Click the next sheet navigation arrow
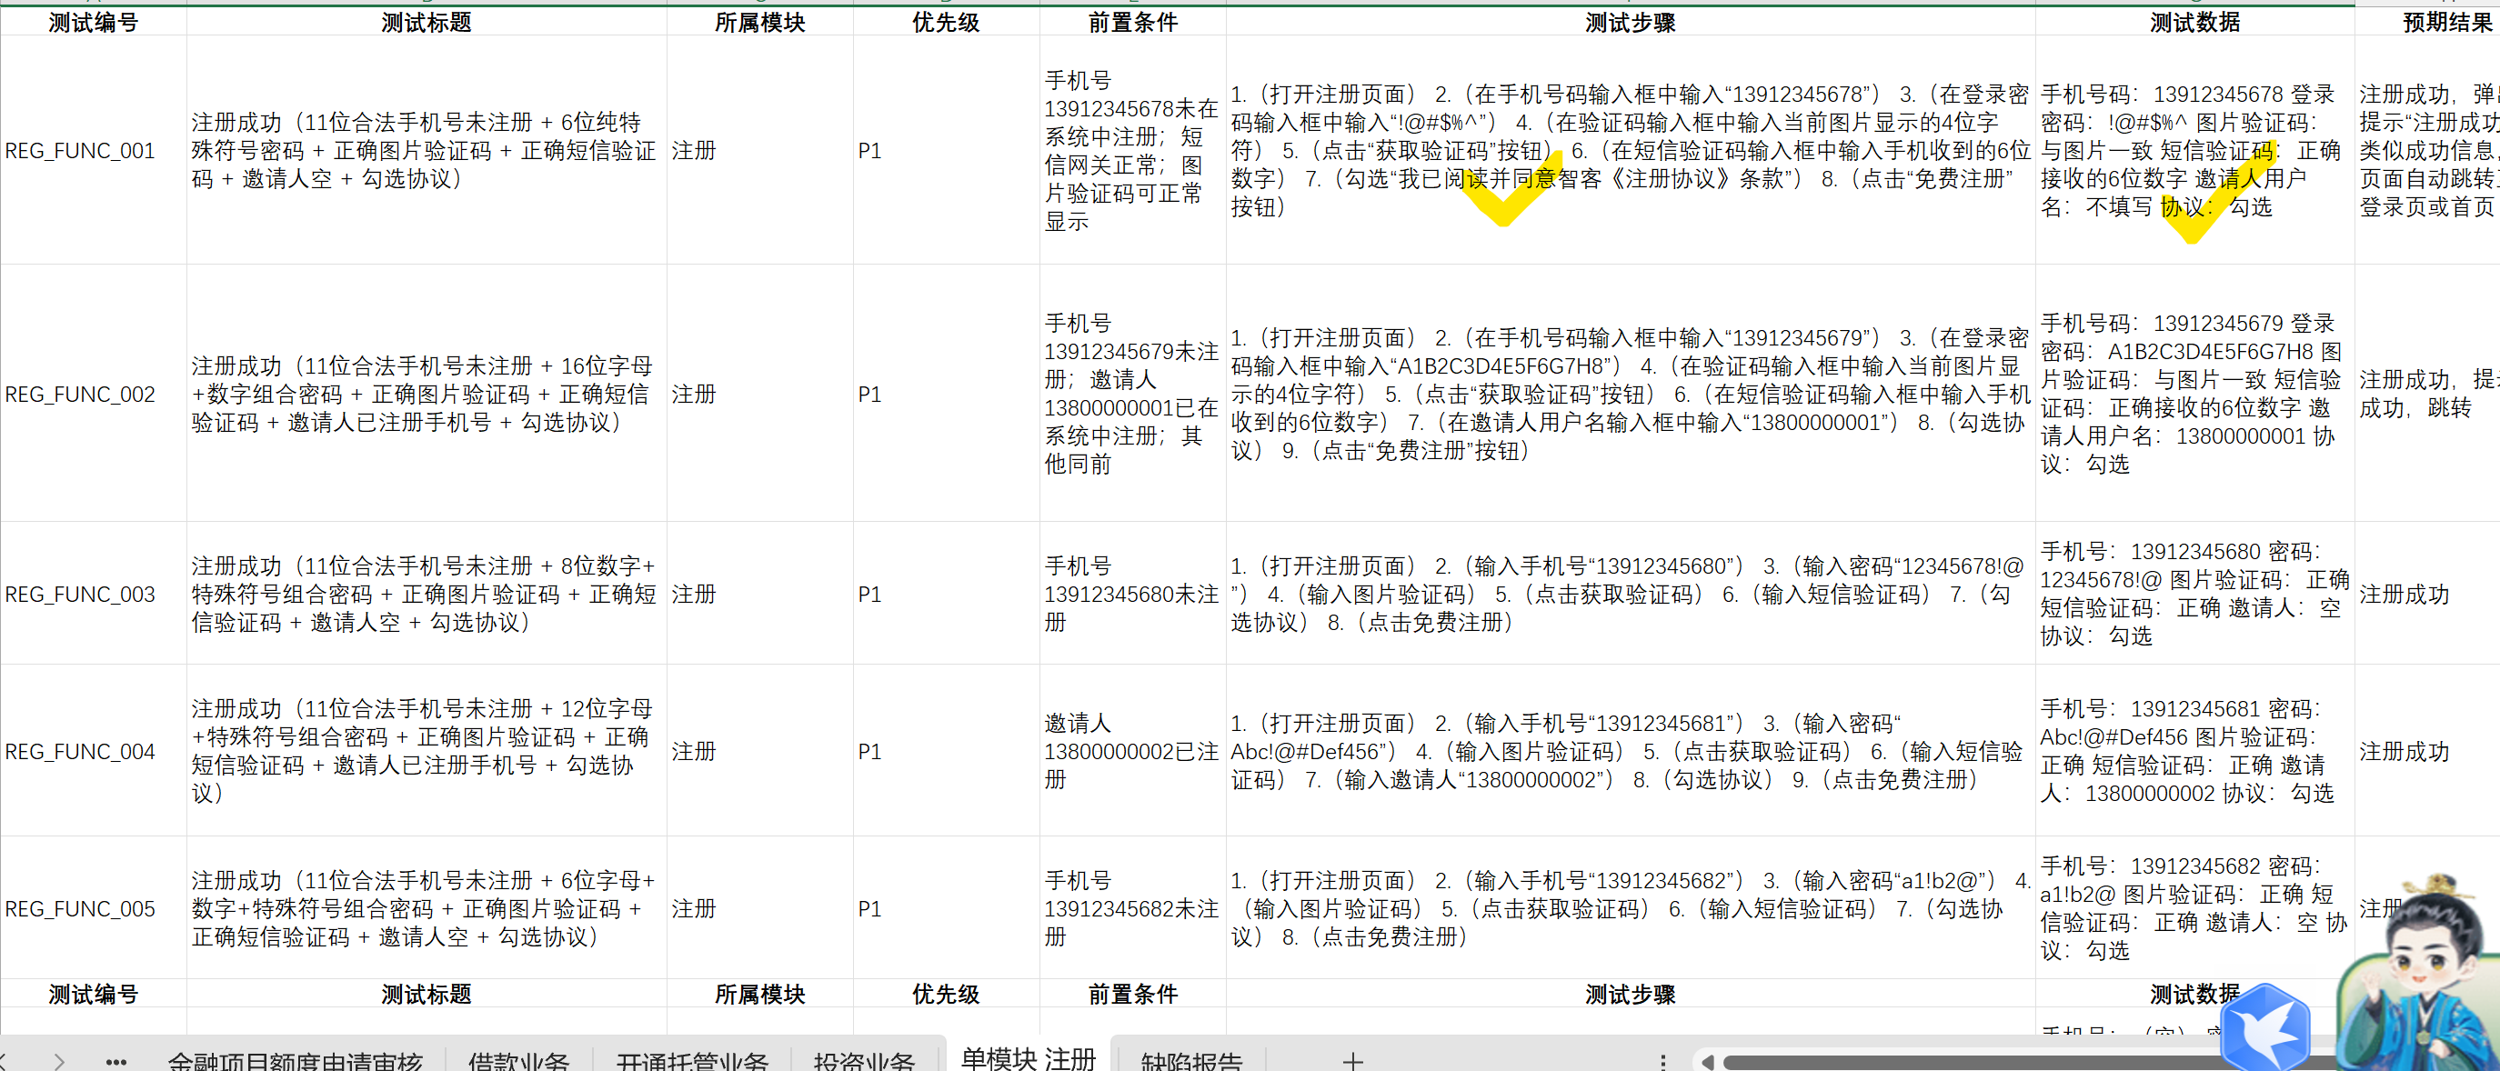Viewport: 2500px width, 1071px height. 59,1061
